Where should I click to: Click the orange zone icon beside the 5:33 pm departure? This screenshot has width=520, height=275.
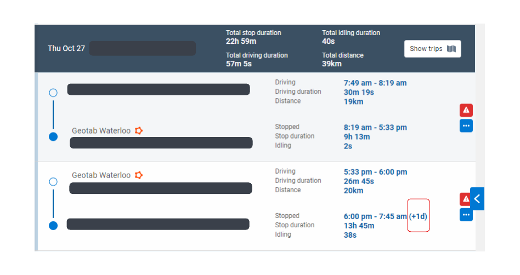pyautogui.click(x=139, y=175)
